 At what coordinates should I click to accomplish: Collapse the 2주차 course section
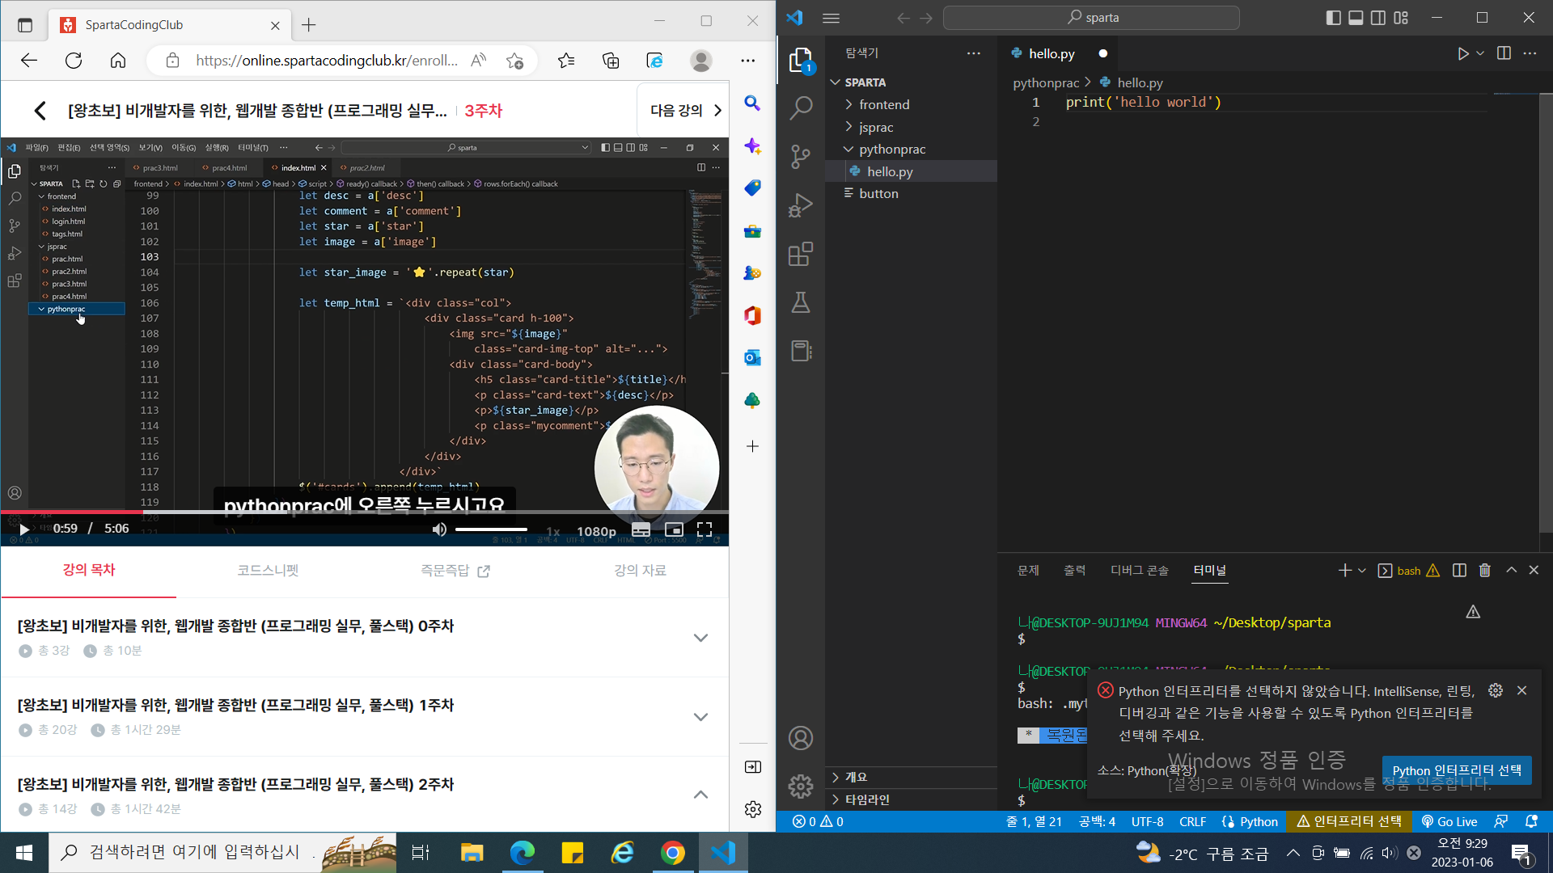pyautogui.click(x=700, y=795)
